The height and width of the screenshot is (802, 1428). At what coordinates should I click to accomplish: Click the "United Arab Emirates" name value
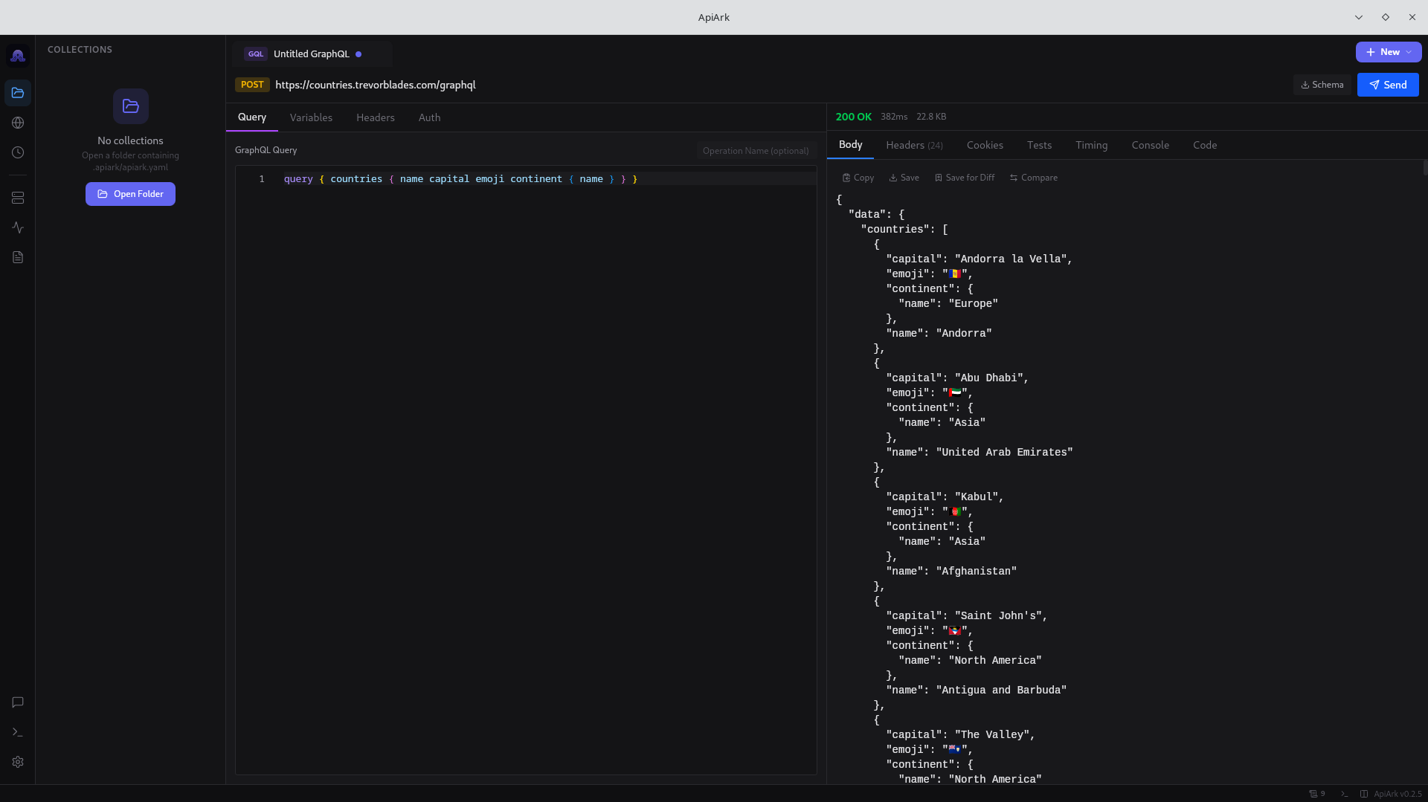click(1004, 453)
